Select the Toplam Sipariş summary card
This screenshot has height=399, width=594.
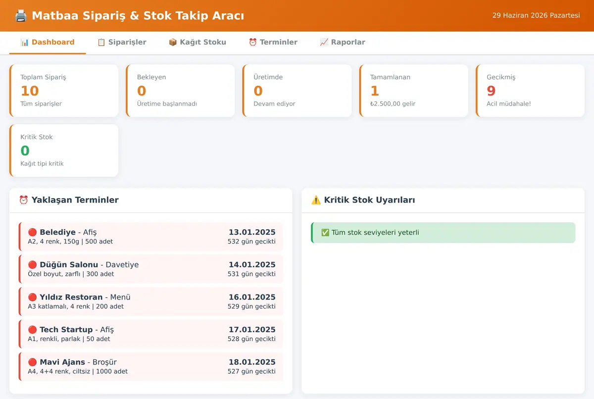[x=64, y=91]
